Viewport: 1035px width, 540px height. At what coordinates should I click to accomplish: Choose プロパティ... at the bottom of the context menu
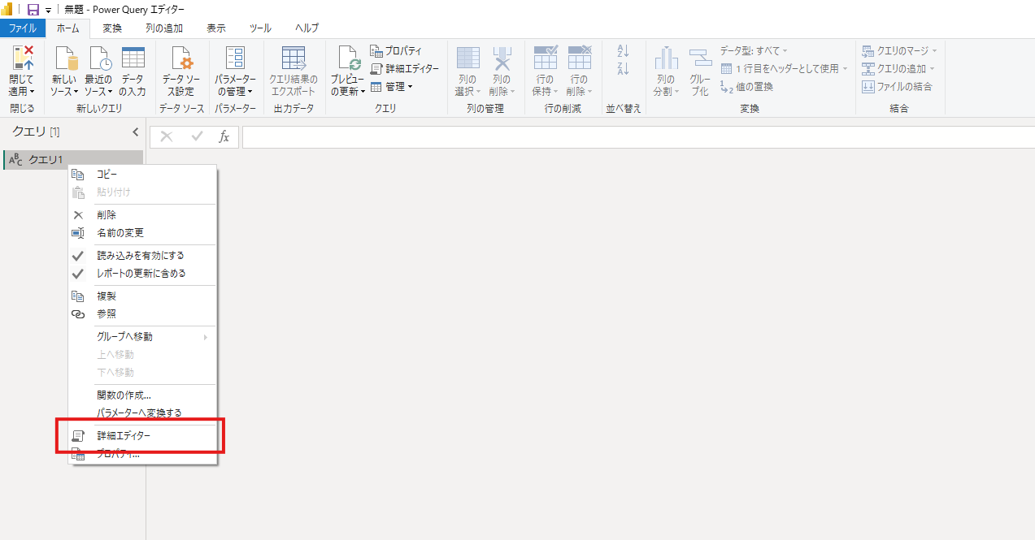point(143,454)
